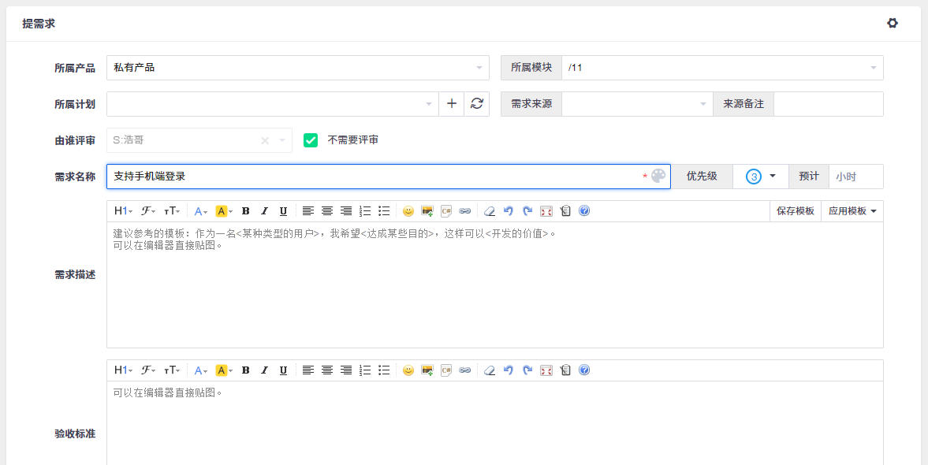The height and width of the screenshot is (465, 928).
Task: Open the 所属计划 dropdown
Action: (273, 103)
